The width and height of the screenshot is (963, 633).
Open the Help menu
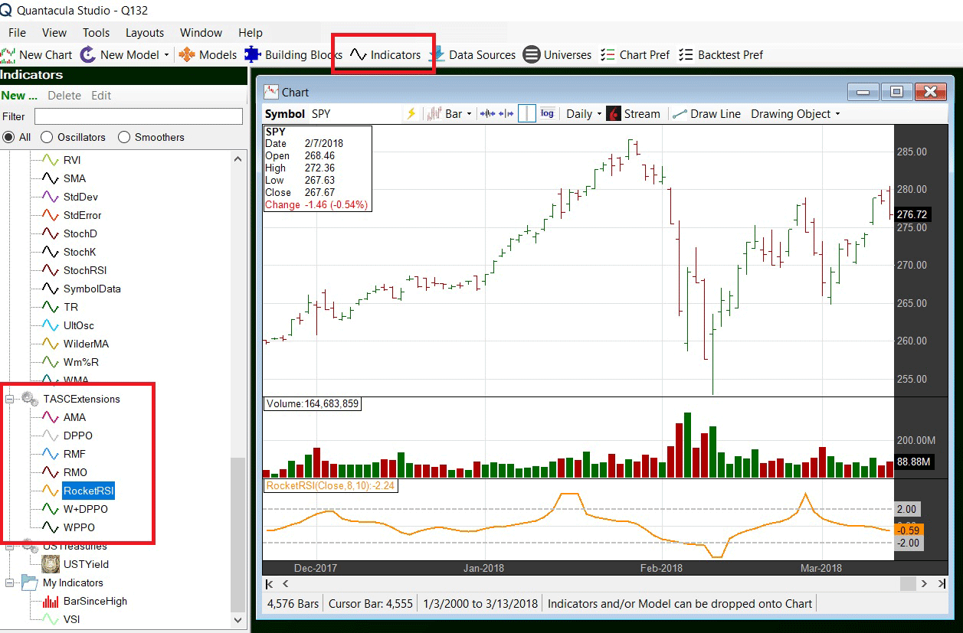(x=251, y=33)
